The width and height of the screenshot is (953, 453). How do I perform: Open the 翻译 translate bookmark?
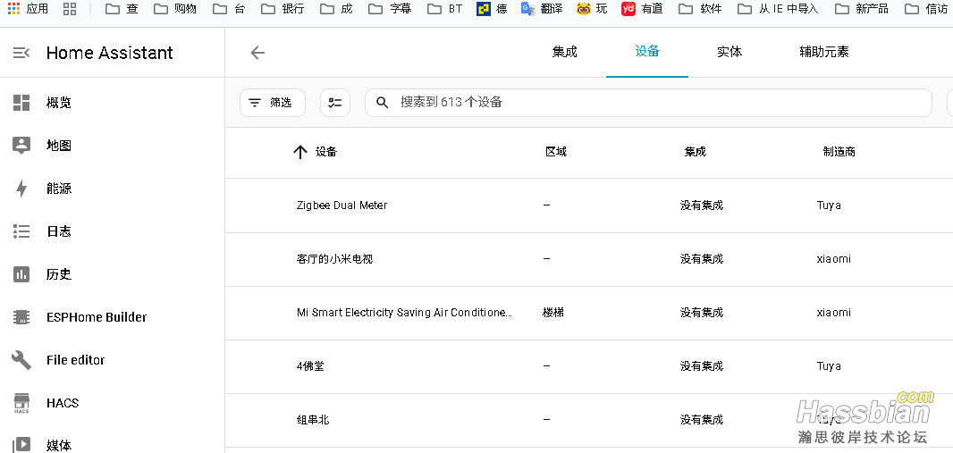click(x=542, y=9)
